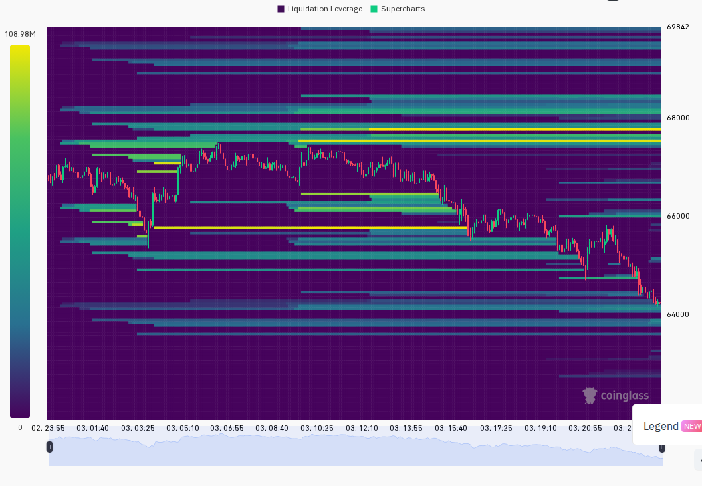Open the Legend panel button
The height and width of the screenshot is (486, 702).
[667, 425]
